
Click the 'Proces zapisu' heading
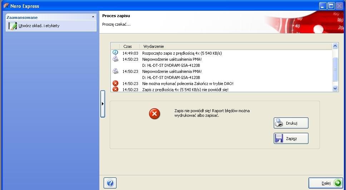[116, 16]
